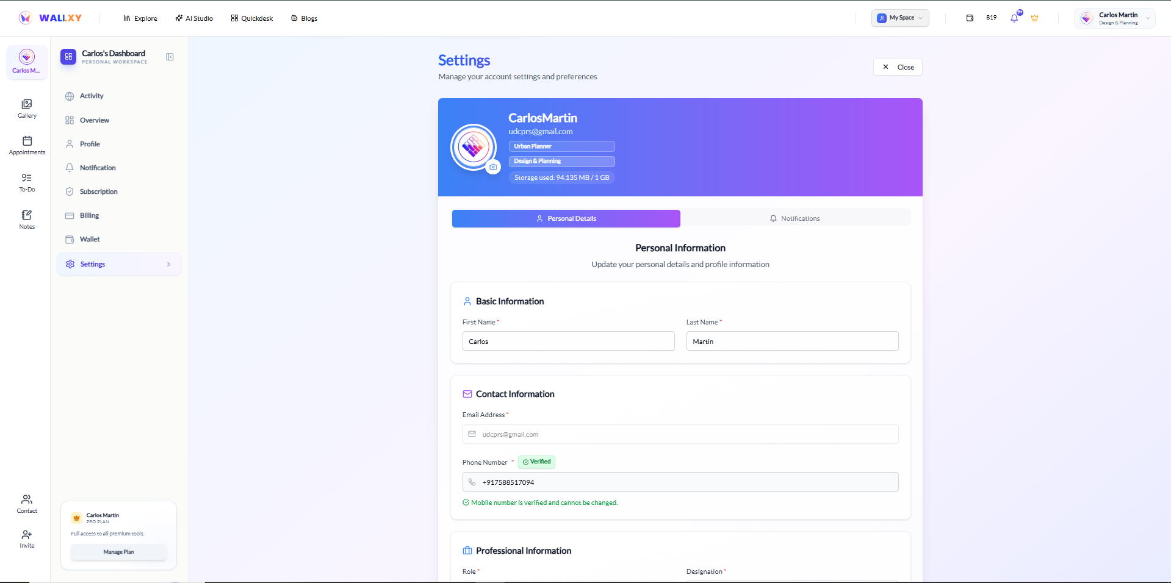Click the notification bell in header
Screen dimensions: 1171x583
[1014, 18]
